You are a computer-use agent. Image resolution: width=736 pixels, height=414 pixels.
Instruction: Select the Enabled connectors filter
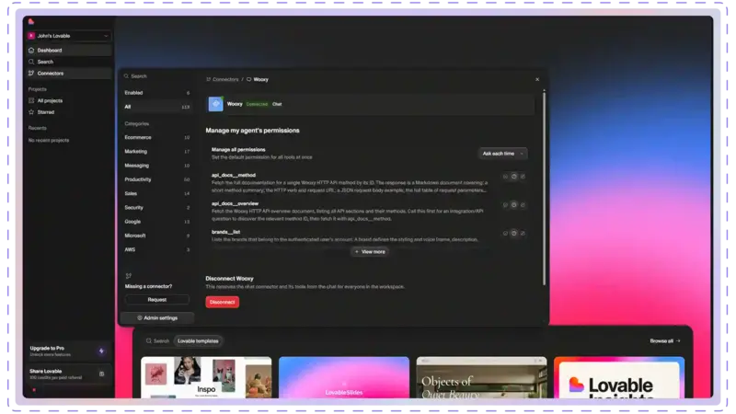pos(156,93)
